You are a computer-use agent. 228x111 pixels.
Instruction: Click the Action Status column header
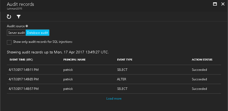[202, 60]
